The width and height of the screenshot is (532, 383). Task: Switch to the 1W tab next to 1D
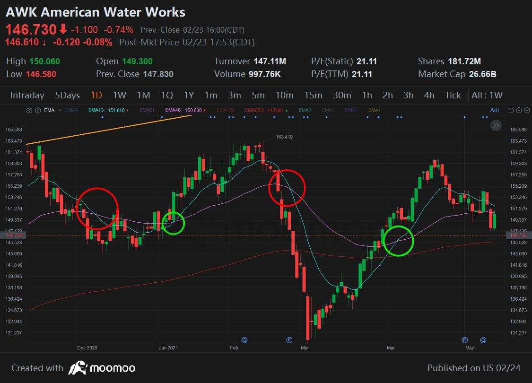pyautogui.click(x=120, y=96)
